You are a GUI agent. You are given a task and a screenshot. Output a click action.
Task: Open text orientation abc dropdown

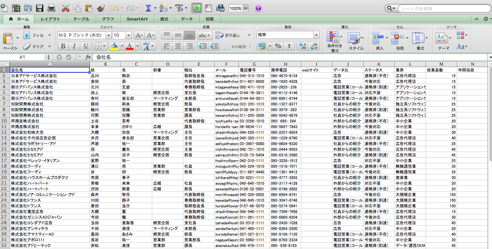[205, 35]
